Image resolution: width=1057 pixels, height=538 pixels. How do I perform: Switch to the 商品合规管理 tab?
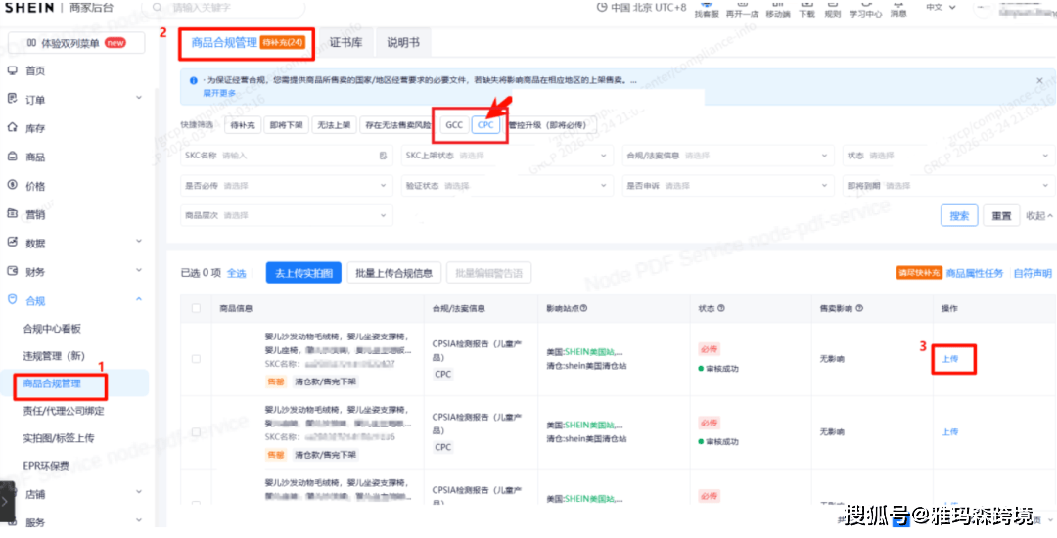[x=248, y=43]
